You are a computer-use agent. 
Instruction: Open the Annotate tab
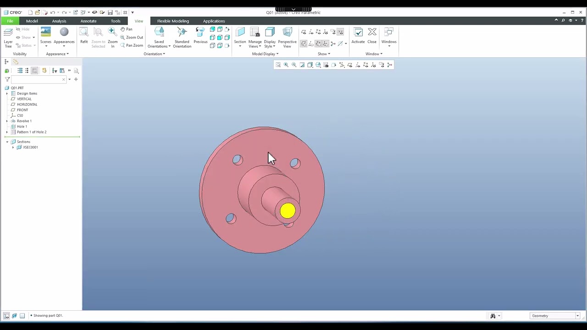[x=89, y=21]
